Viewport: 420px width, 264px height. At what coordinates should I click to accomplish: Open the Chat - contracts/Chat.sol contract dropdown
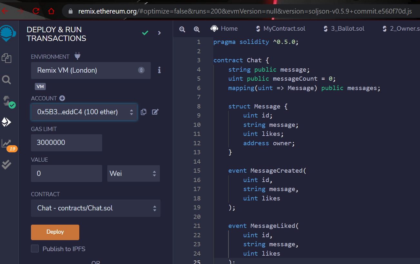coord(96,208)
